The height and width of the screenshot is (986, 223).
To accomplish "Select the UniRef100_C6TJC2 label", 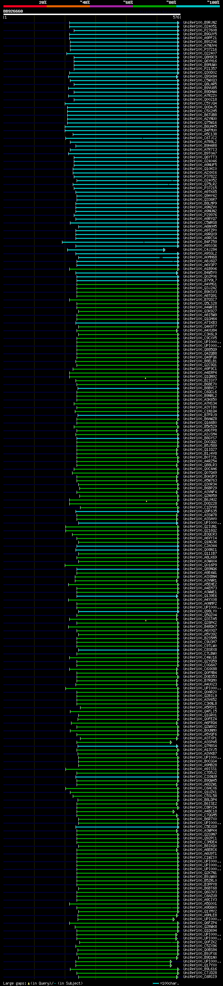I will pyautogui.click(x=200, y=138).
